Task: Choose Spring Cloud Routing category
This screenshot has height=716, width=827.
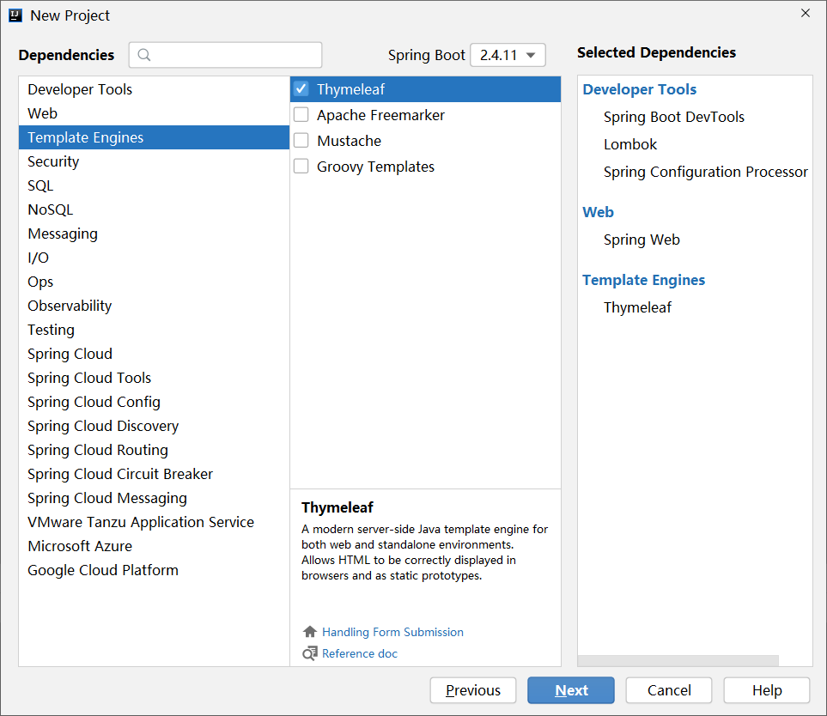Action: (x=154, y=450)
